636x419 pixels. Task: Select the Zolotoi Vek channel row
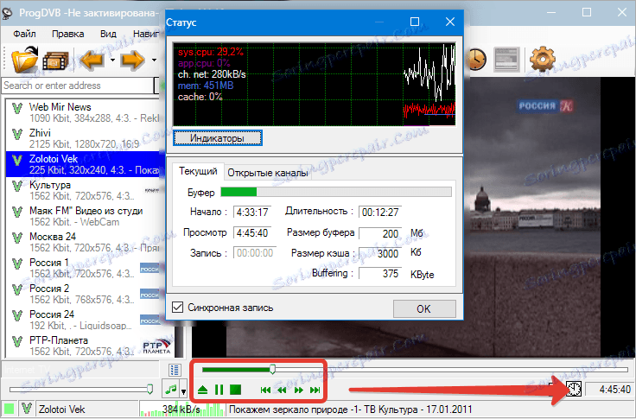pyautogui.click(x=83, y=164)
